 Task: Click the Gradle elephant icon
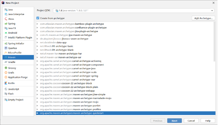point(6,62)
